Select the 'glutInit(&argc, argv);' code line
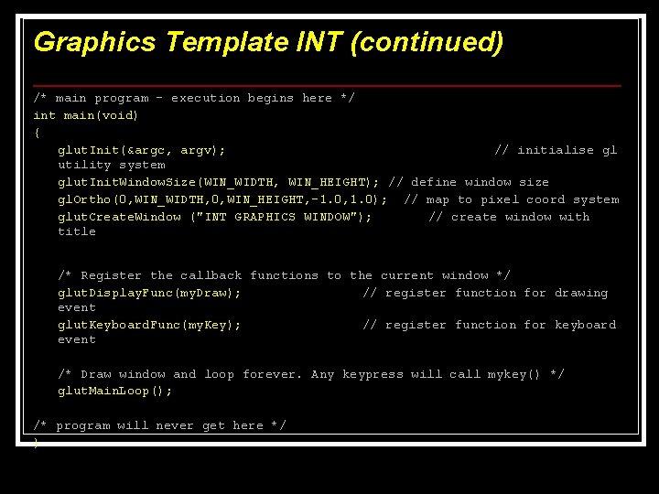 pos(142,150)
